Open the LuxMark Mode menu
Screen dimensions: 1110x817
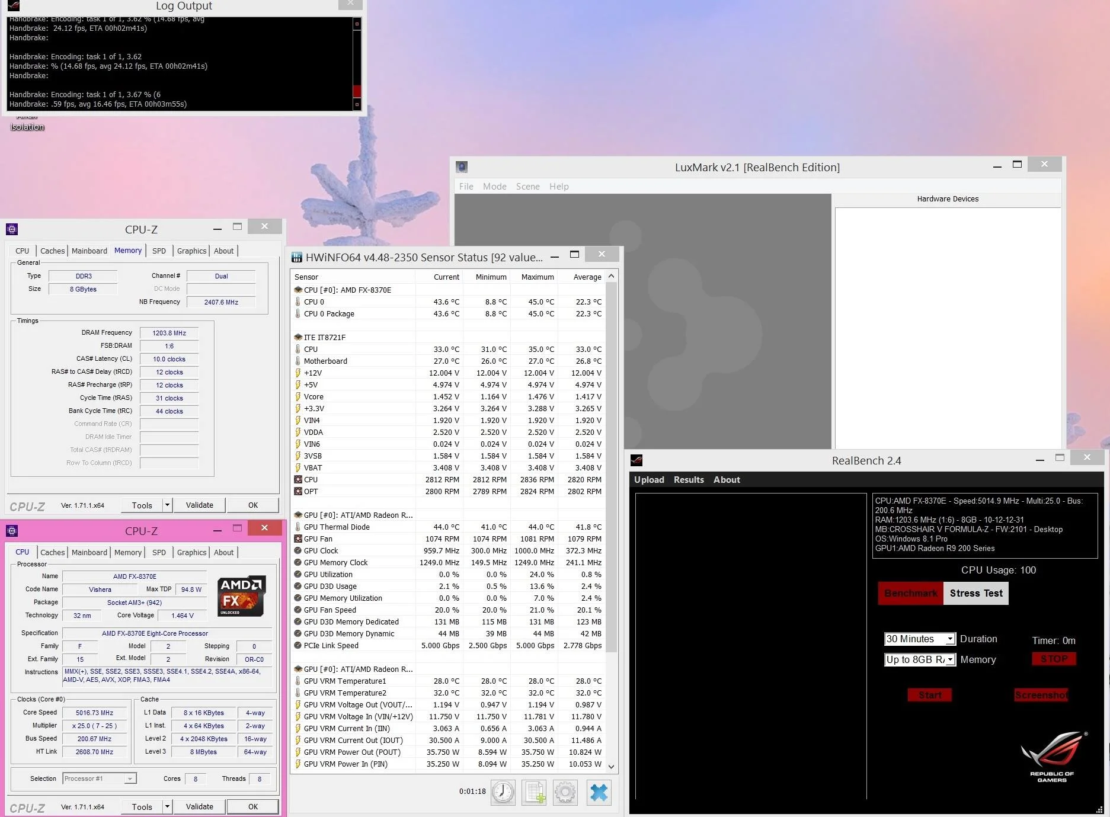coord(495,186)
